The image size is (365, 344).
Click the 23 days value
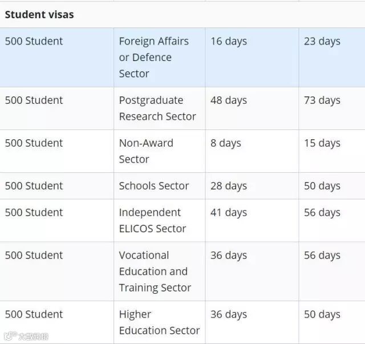pos(322,41)
